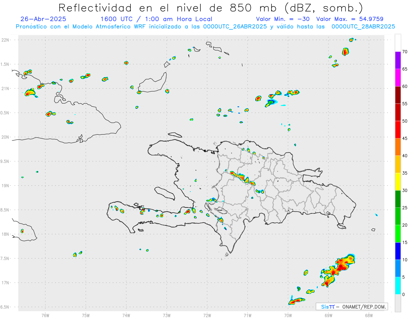Click the colorbar label "45"
Viewport: 414px width, 320px height.
(405, 138)
